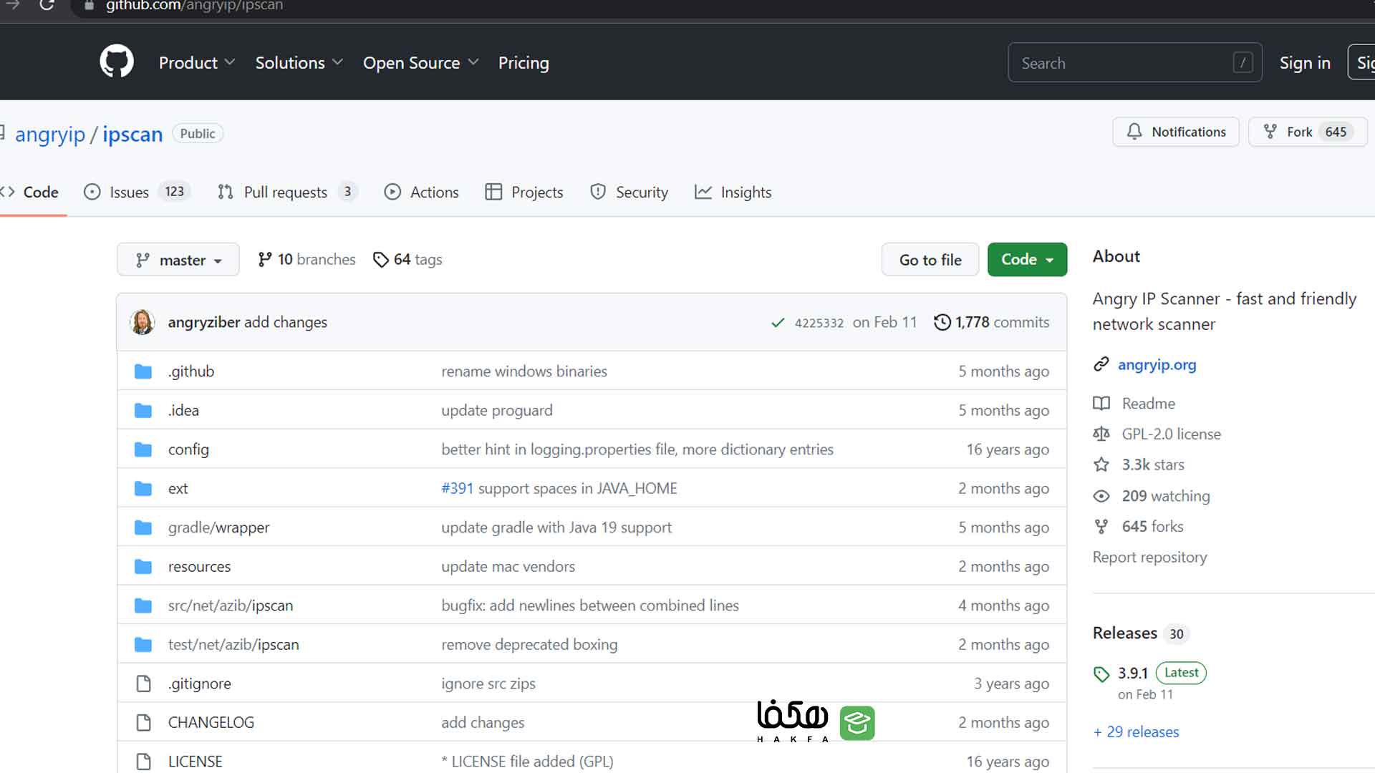The width and height of the screenshot is (1375, 773).
Task: Open the green Code dropdown button
Action: coord(1027,260)
